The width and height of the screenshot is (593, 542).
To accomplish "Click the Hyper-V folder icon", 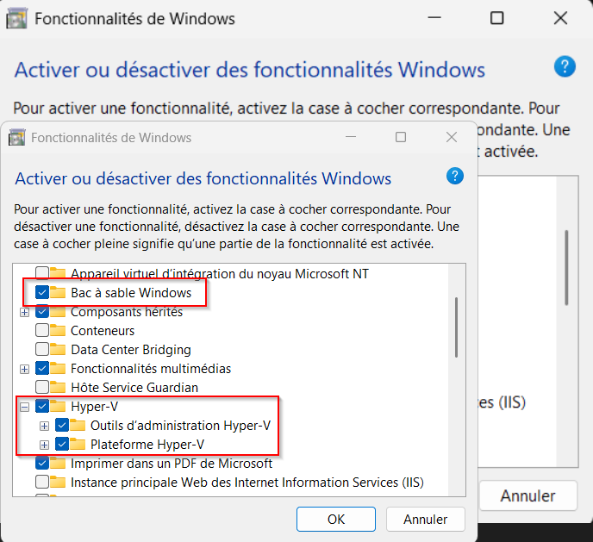I will (x=58, y=407).
